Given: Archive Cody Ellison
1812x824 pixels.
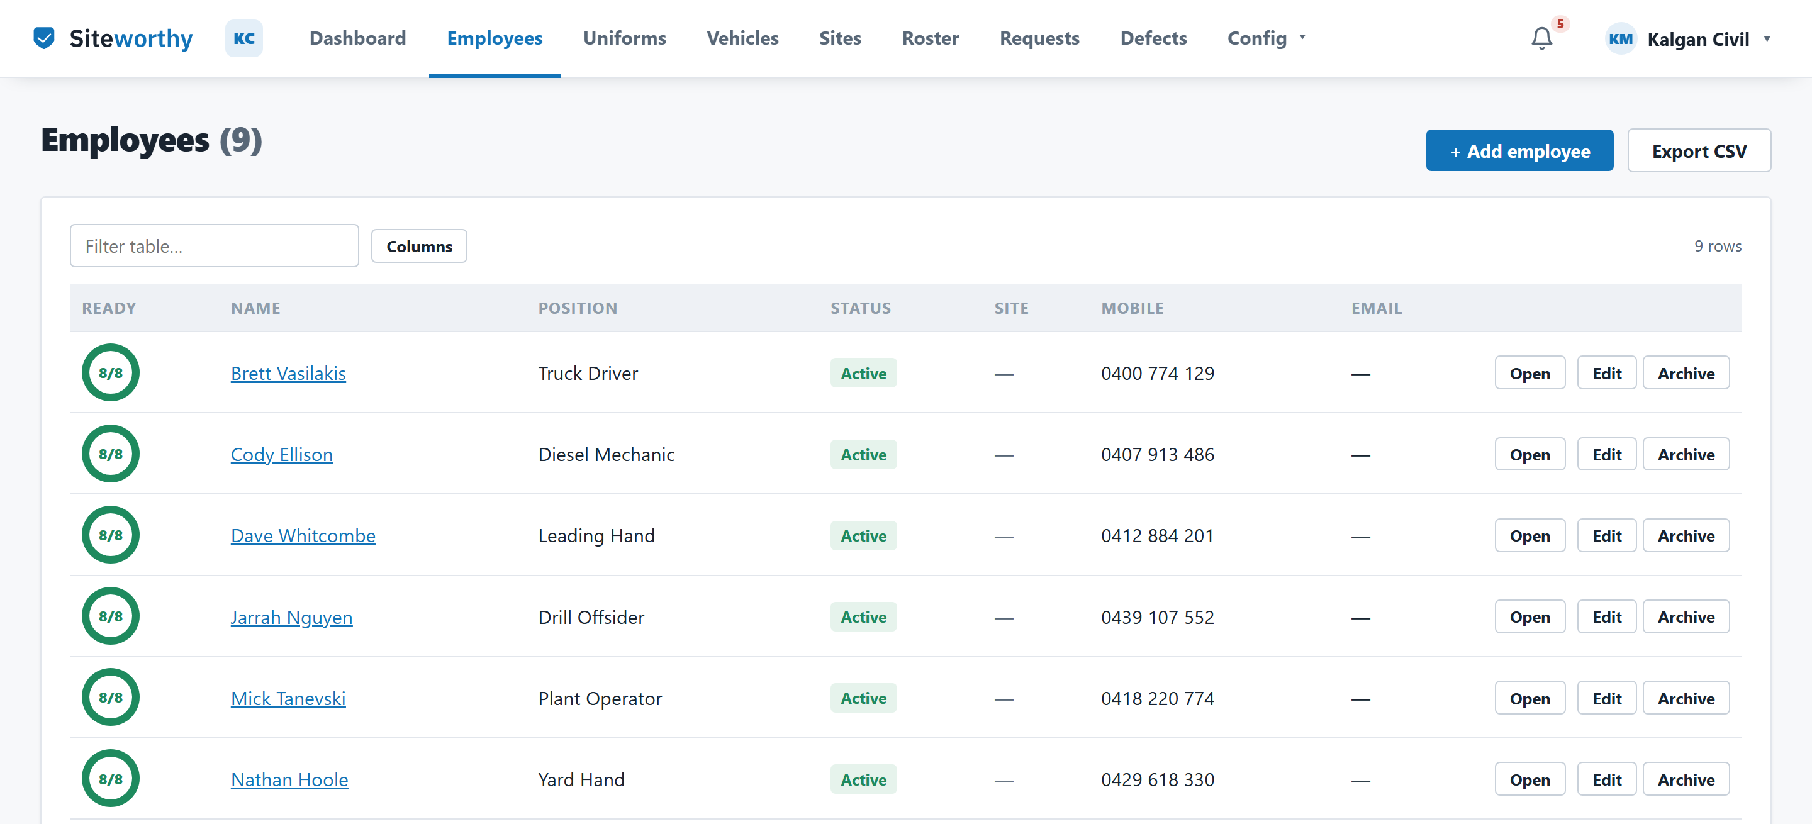Looking at the screenshot, I should 1686,454.
